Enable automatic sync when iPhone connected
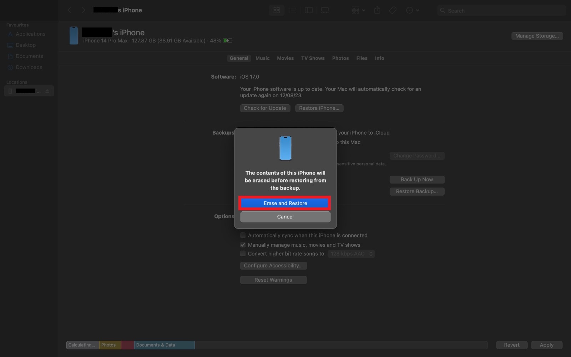The image size is (571, 357). coord(243,235)
